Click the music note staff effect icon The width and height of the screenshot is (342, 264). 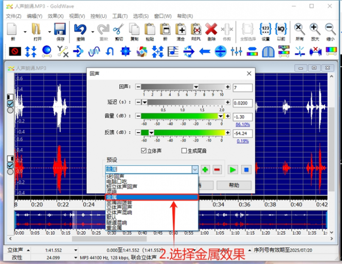coord(173,52)
